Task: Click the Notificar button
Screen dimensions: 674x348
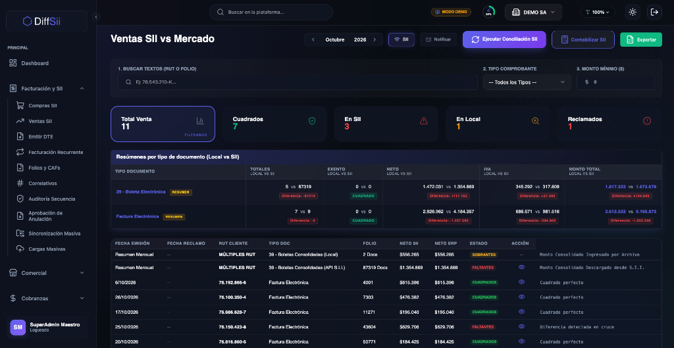Action: coord(438,39)
